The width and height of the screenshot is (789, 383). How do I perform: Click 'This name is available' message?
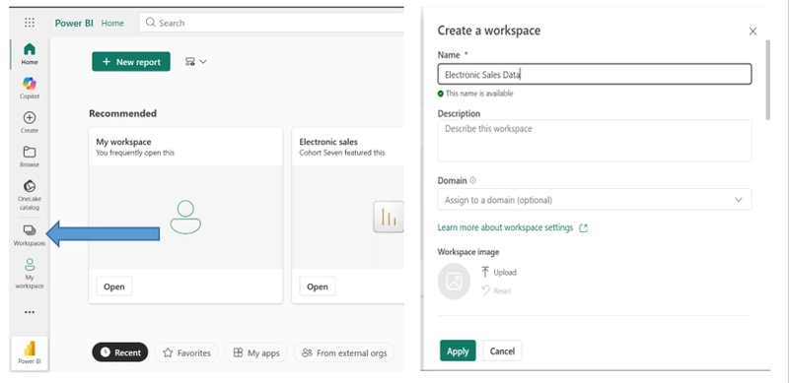click(x=479, y=94)
